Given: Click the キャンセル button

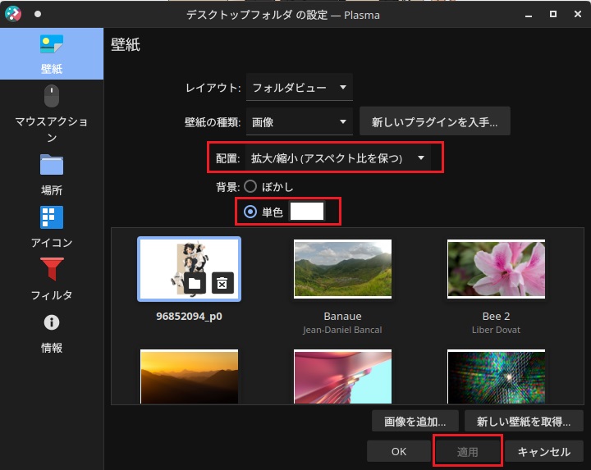Looking at the screenshot, I should pyautogui.click(x=544, y=451).
